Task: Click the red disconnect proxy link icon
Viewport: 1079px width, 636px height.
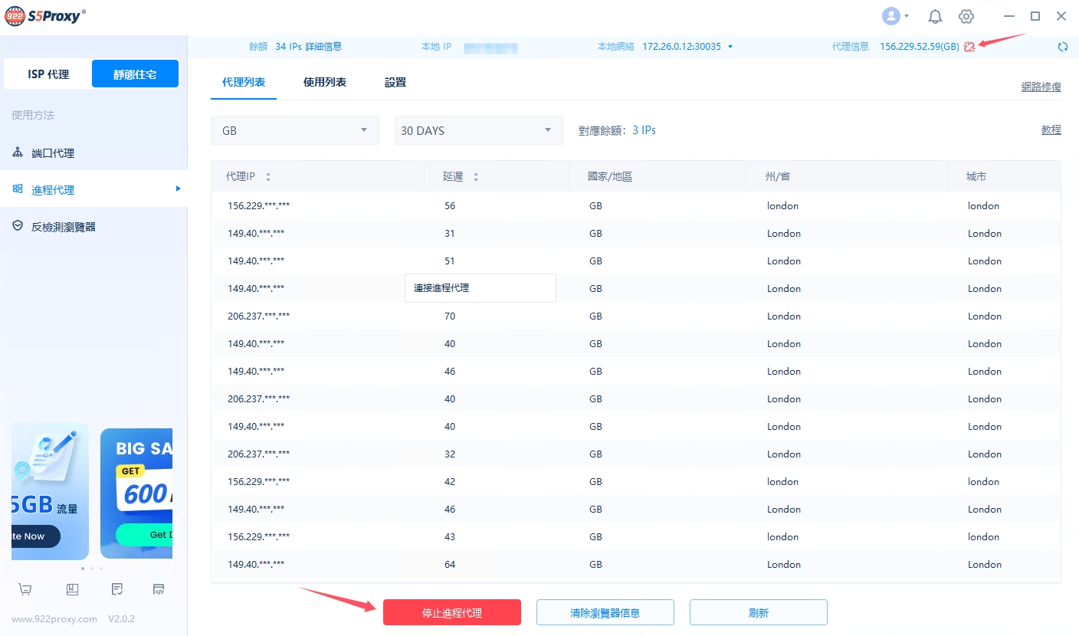Action: click(x=969, y=47)
